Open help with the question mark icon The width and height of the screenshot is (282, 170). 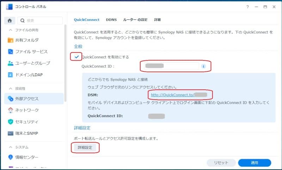pyautogui.click(x=248, y=7)
